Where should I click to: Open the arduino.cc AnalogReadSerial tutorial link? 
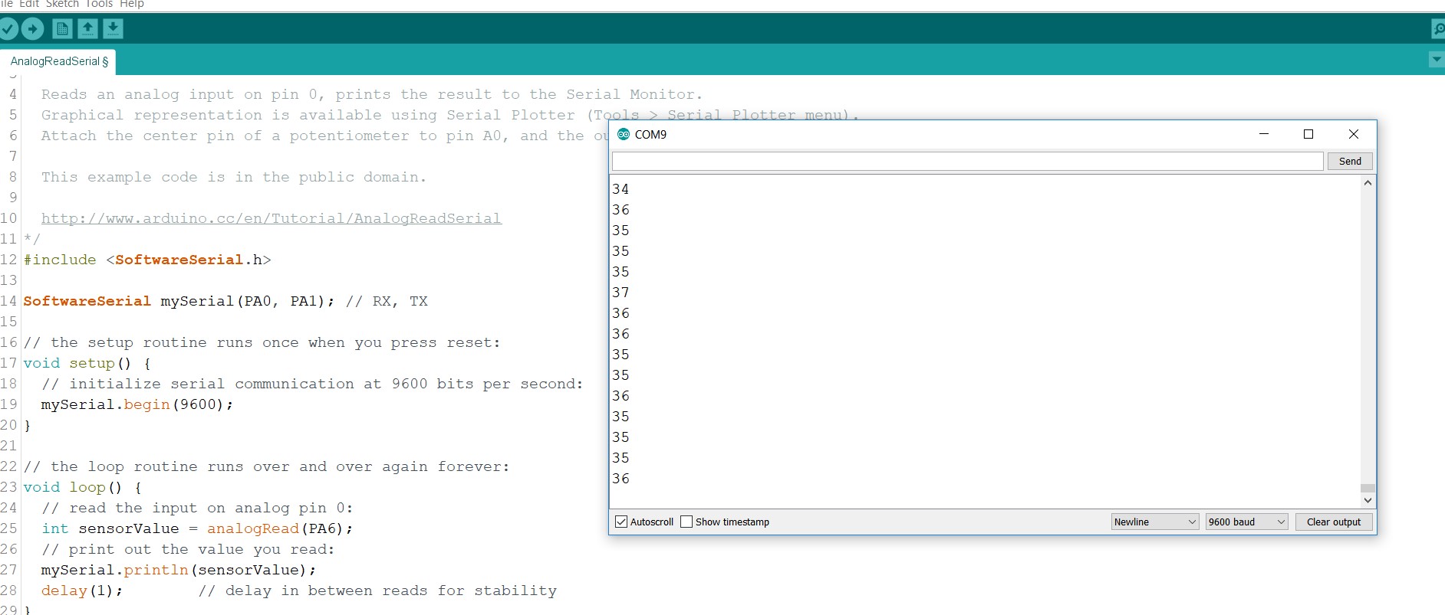pyautogui.click(x=272, y=218)
